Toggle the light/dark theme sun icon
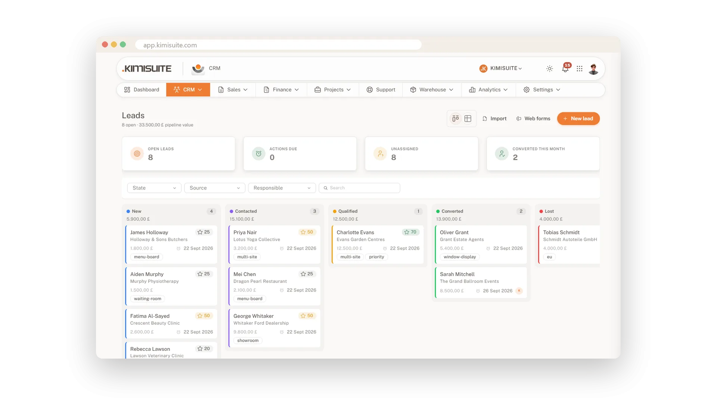The width and height of the screenshot is (717, 403). click(x=549, y=69)
